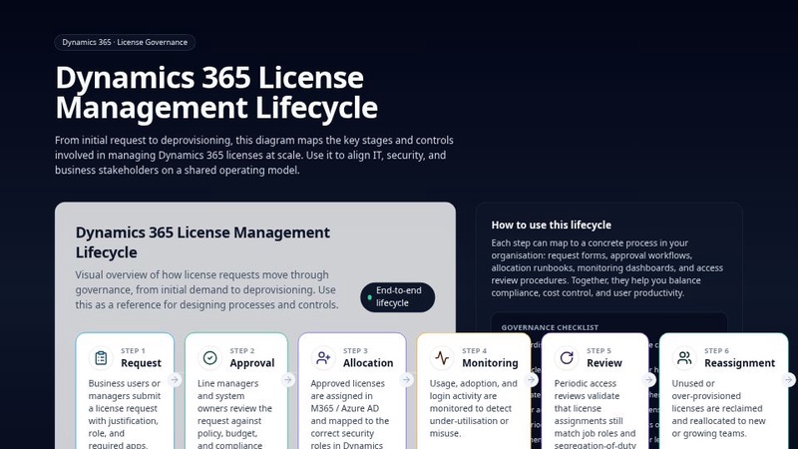This screenshot has width=798, height=449.
Task: Select the Step 5 Review title
Action: click(x=604, y=363)
